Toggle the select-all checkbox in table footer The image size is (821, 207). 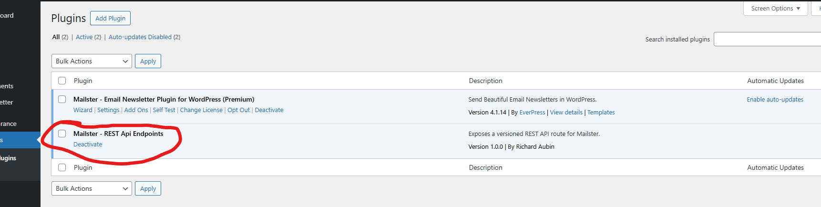(62, 167)
